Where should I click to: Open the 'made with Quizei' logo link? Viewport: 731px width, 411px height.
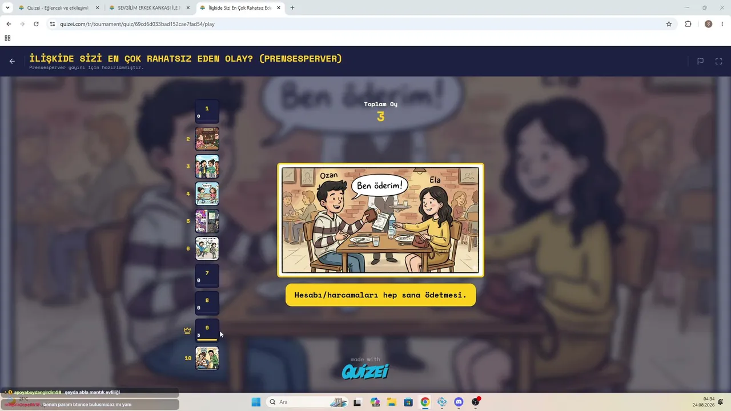pyautogui.click(x=365, y=368)
